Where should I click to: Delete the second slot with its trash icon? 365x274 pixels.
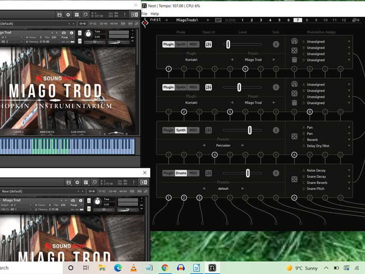(294, 103)
